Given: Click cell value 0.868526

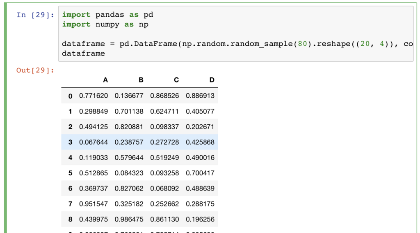Looking at the screenshot, I should [x=164, y=96].
